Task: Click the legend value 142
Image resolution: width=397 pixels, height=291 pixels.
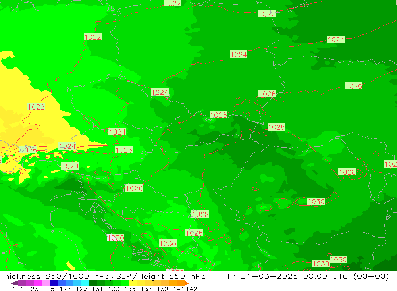Action: pyautogui.click(x=191, y=289)
